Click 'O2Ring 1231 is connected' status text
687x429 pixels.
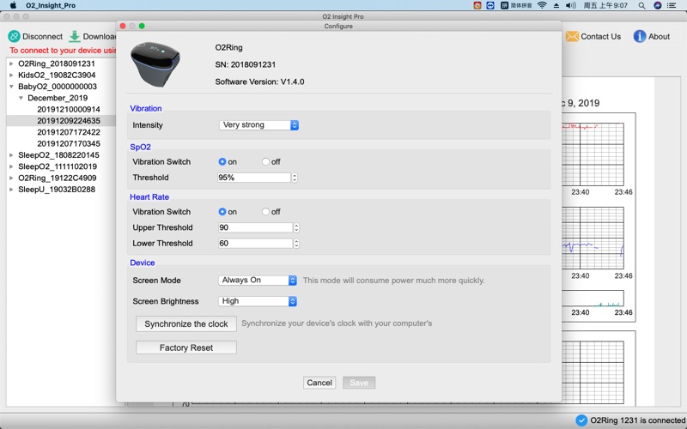point(637,420)
